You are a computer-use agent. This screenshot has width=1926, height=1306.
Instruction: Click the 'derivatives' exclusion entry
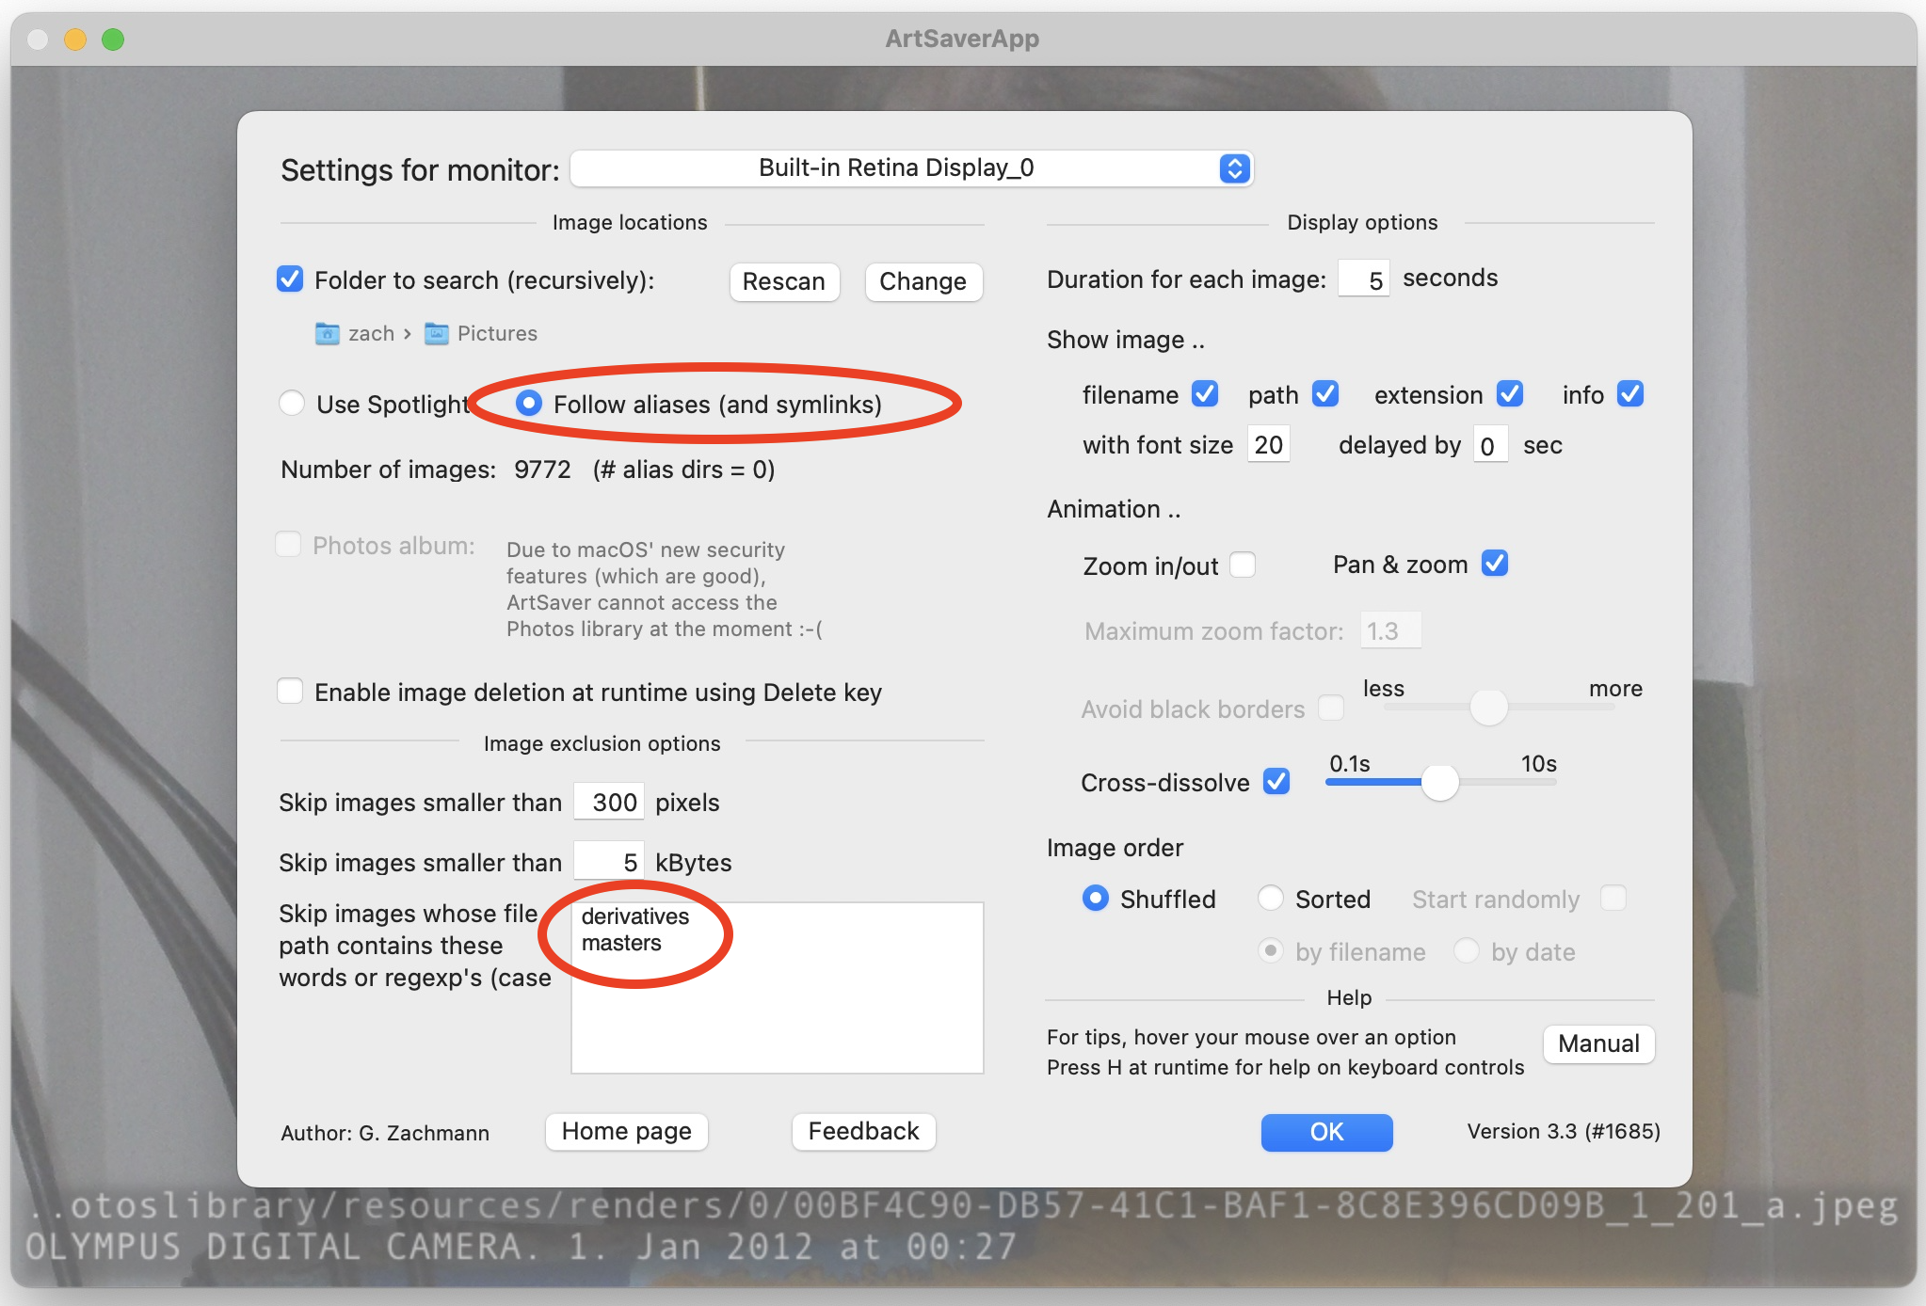tap(635, 916)
